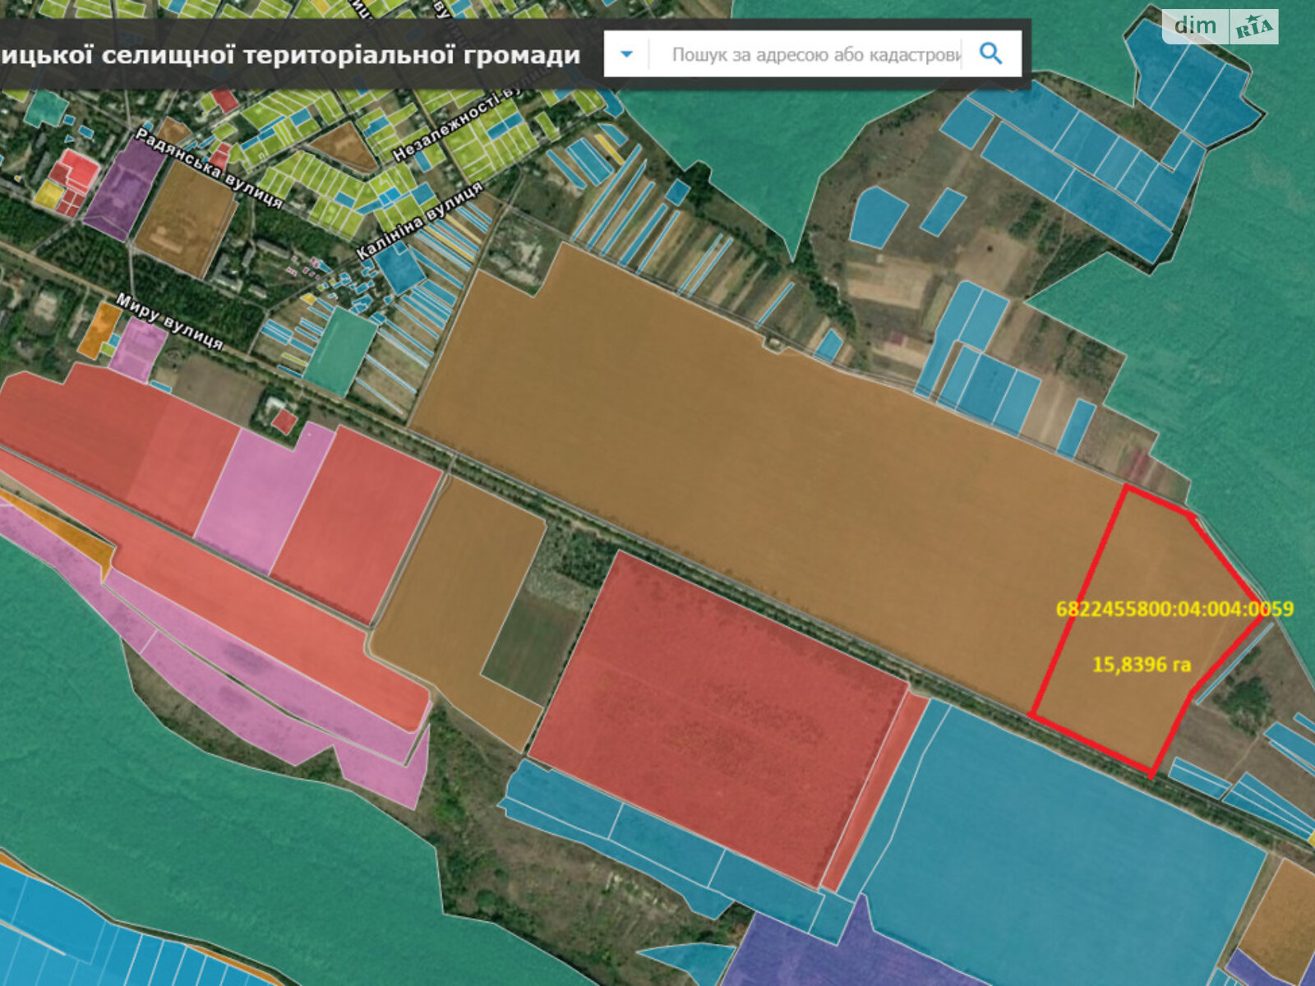Focus the address or cadastral search input
Screen dimensions: 1315x986
click(814, 54)
